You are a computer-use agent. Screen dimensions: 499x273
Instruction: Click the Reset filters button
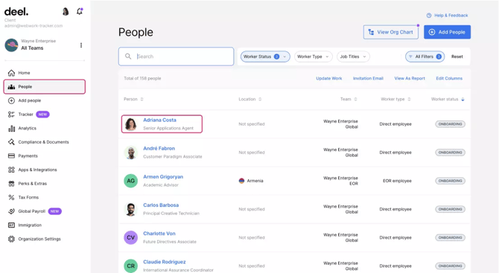click(457, 57)
